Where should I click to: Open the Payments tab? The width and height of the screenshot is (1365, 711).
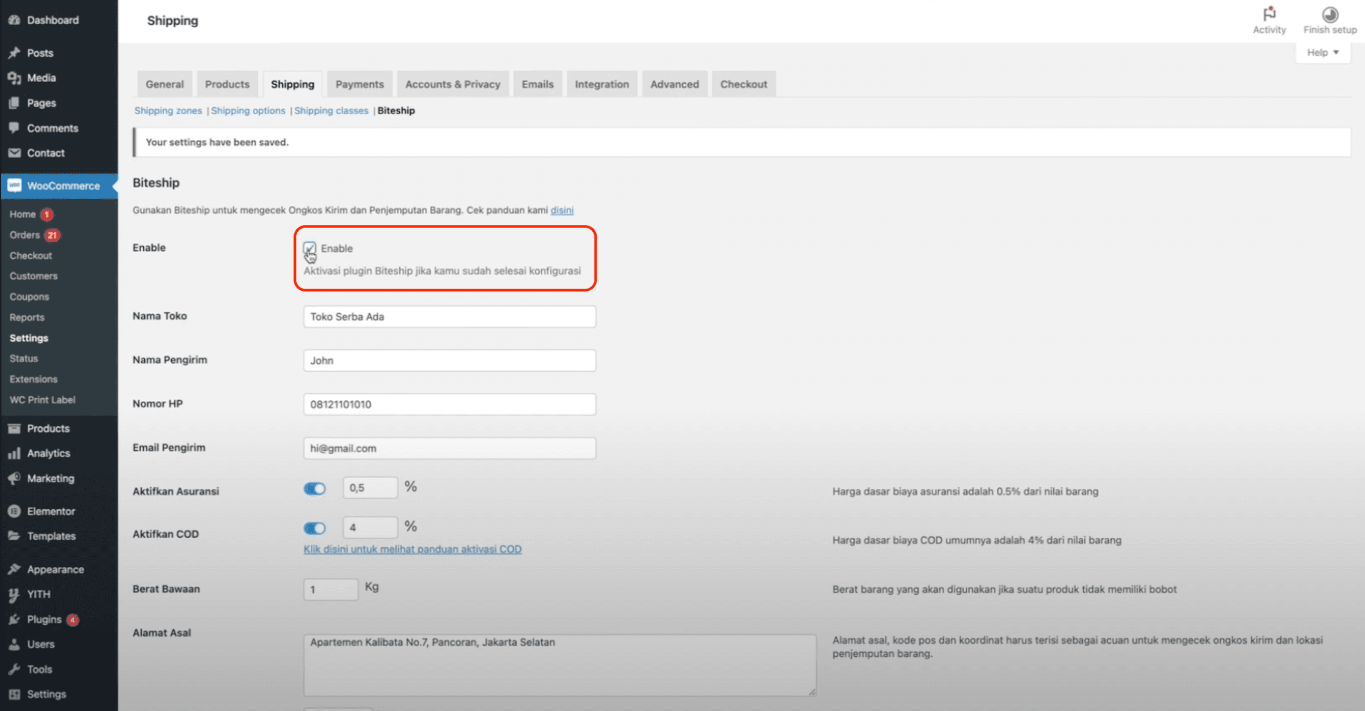pos(360,84)
